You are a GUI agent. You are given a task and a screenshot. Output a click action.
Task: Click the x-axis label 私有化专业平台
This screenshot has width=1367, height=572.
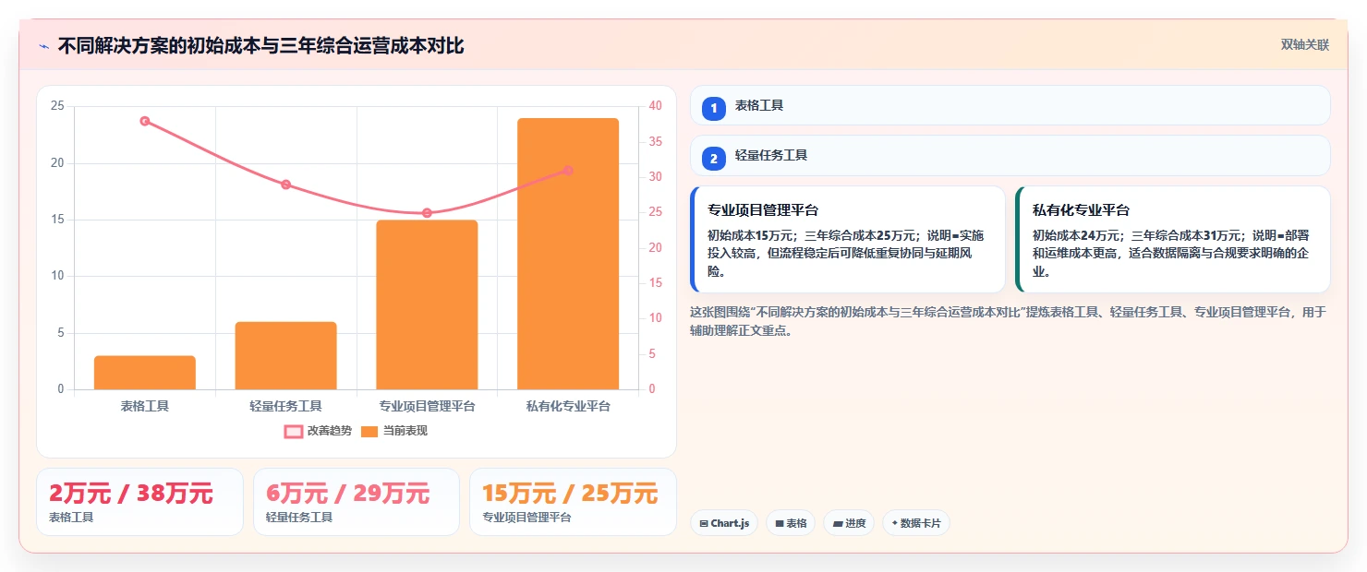(x=568, y=406)
